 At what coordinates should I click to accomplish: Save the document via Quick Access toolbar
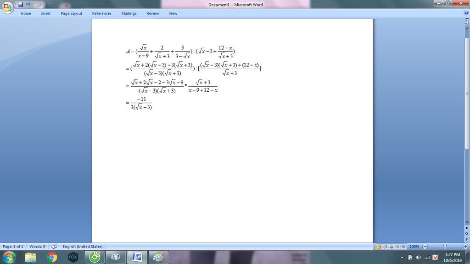click(20, 5)
